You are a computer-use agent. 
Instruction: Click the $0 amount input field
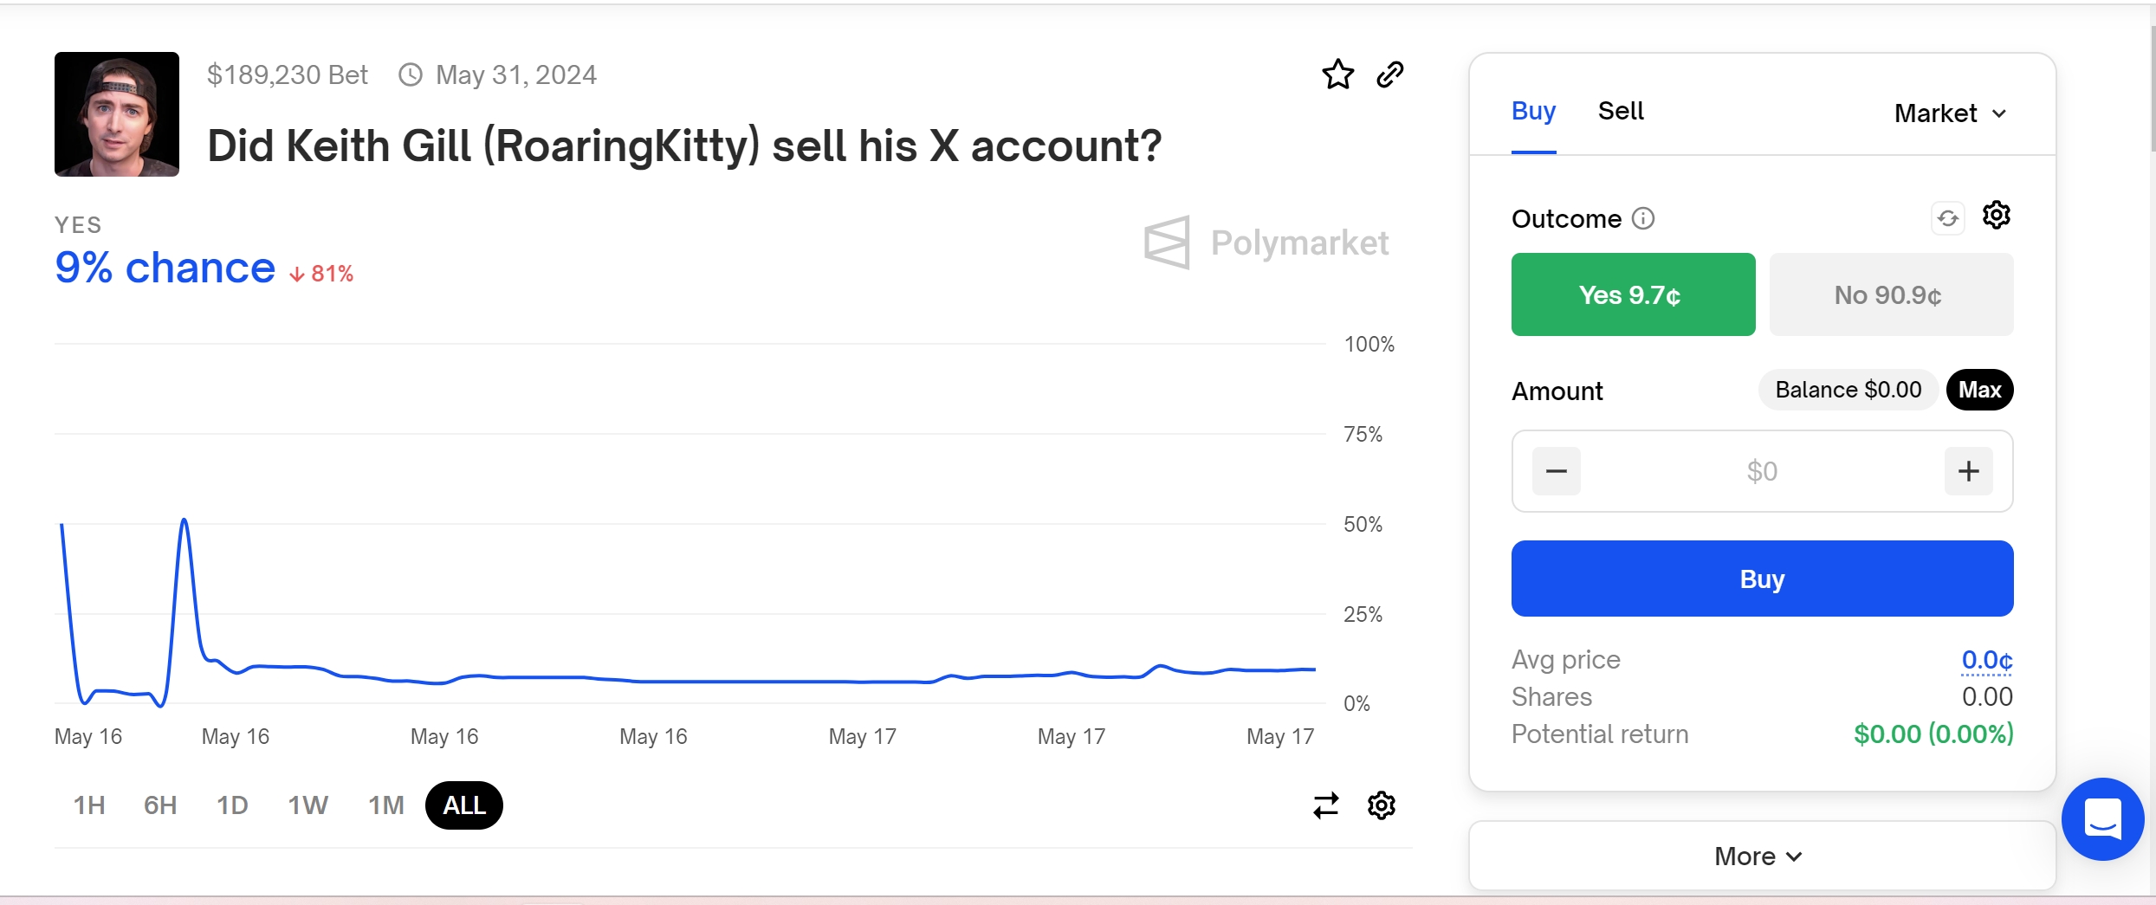point(1763,471)
